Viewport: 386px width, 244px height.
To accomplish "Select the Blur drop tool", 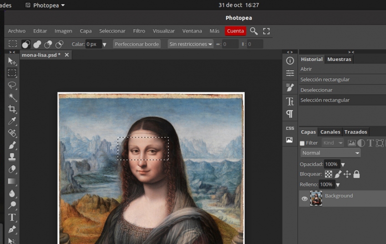I will [x=12, y=193].
